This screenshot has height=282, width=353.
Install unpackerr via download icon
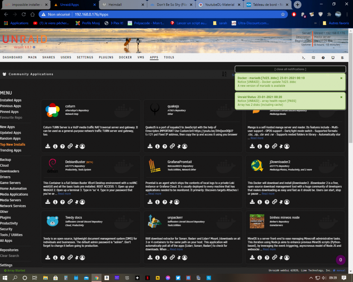pyautogui.click(x=150, y=257)
